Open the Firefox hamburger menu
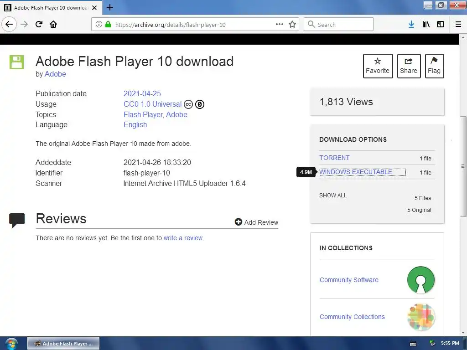Viewport: 467px width, 350px height. point(458,25)
